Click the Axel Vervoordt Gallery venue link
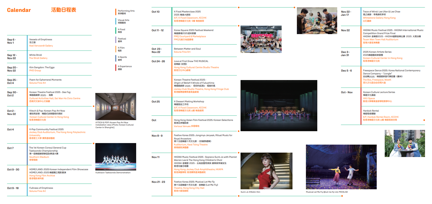 [x=41, y=46]
